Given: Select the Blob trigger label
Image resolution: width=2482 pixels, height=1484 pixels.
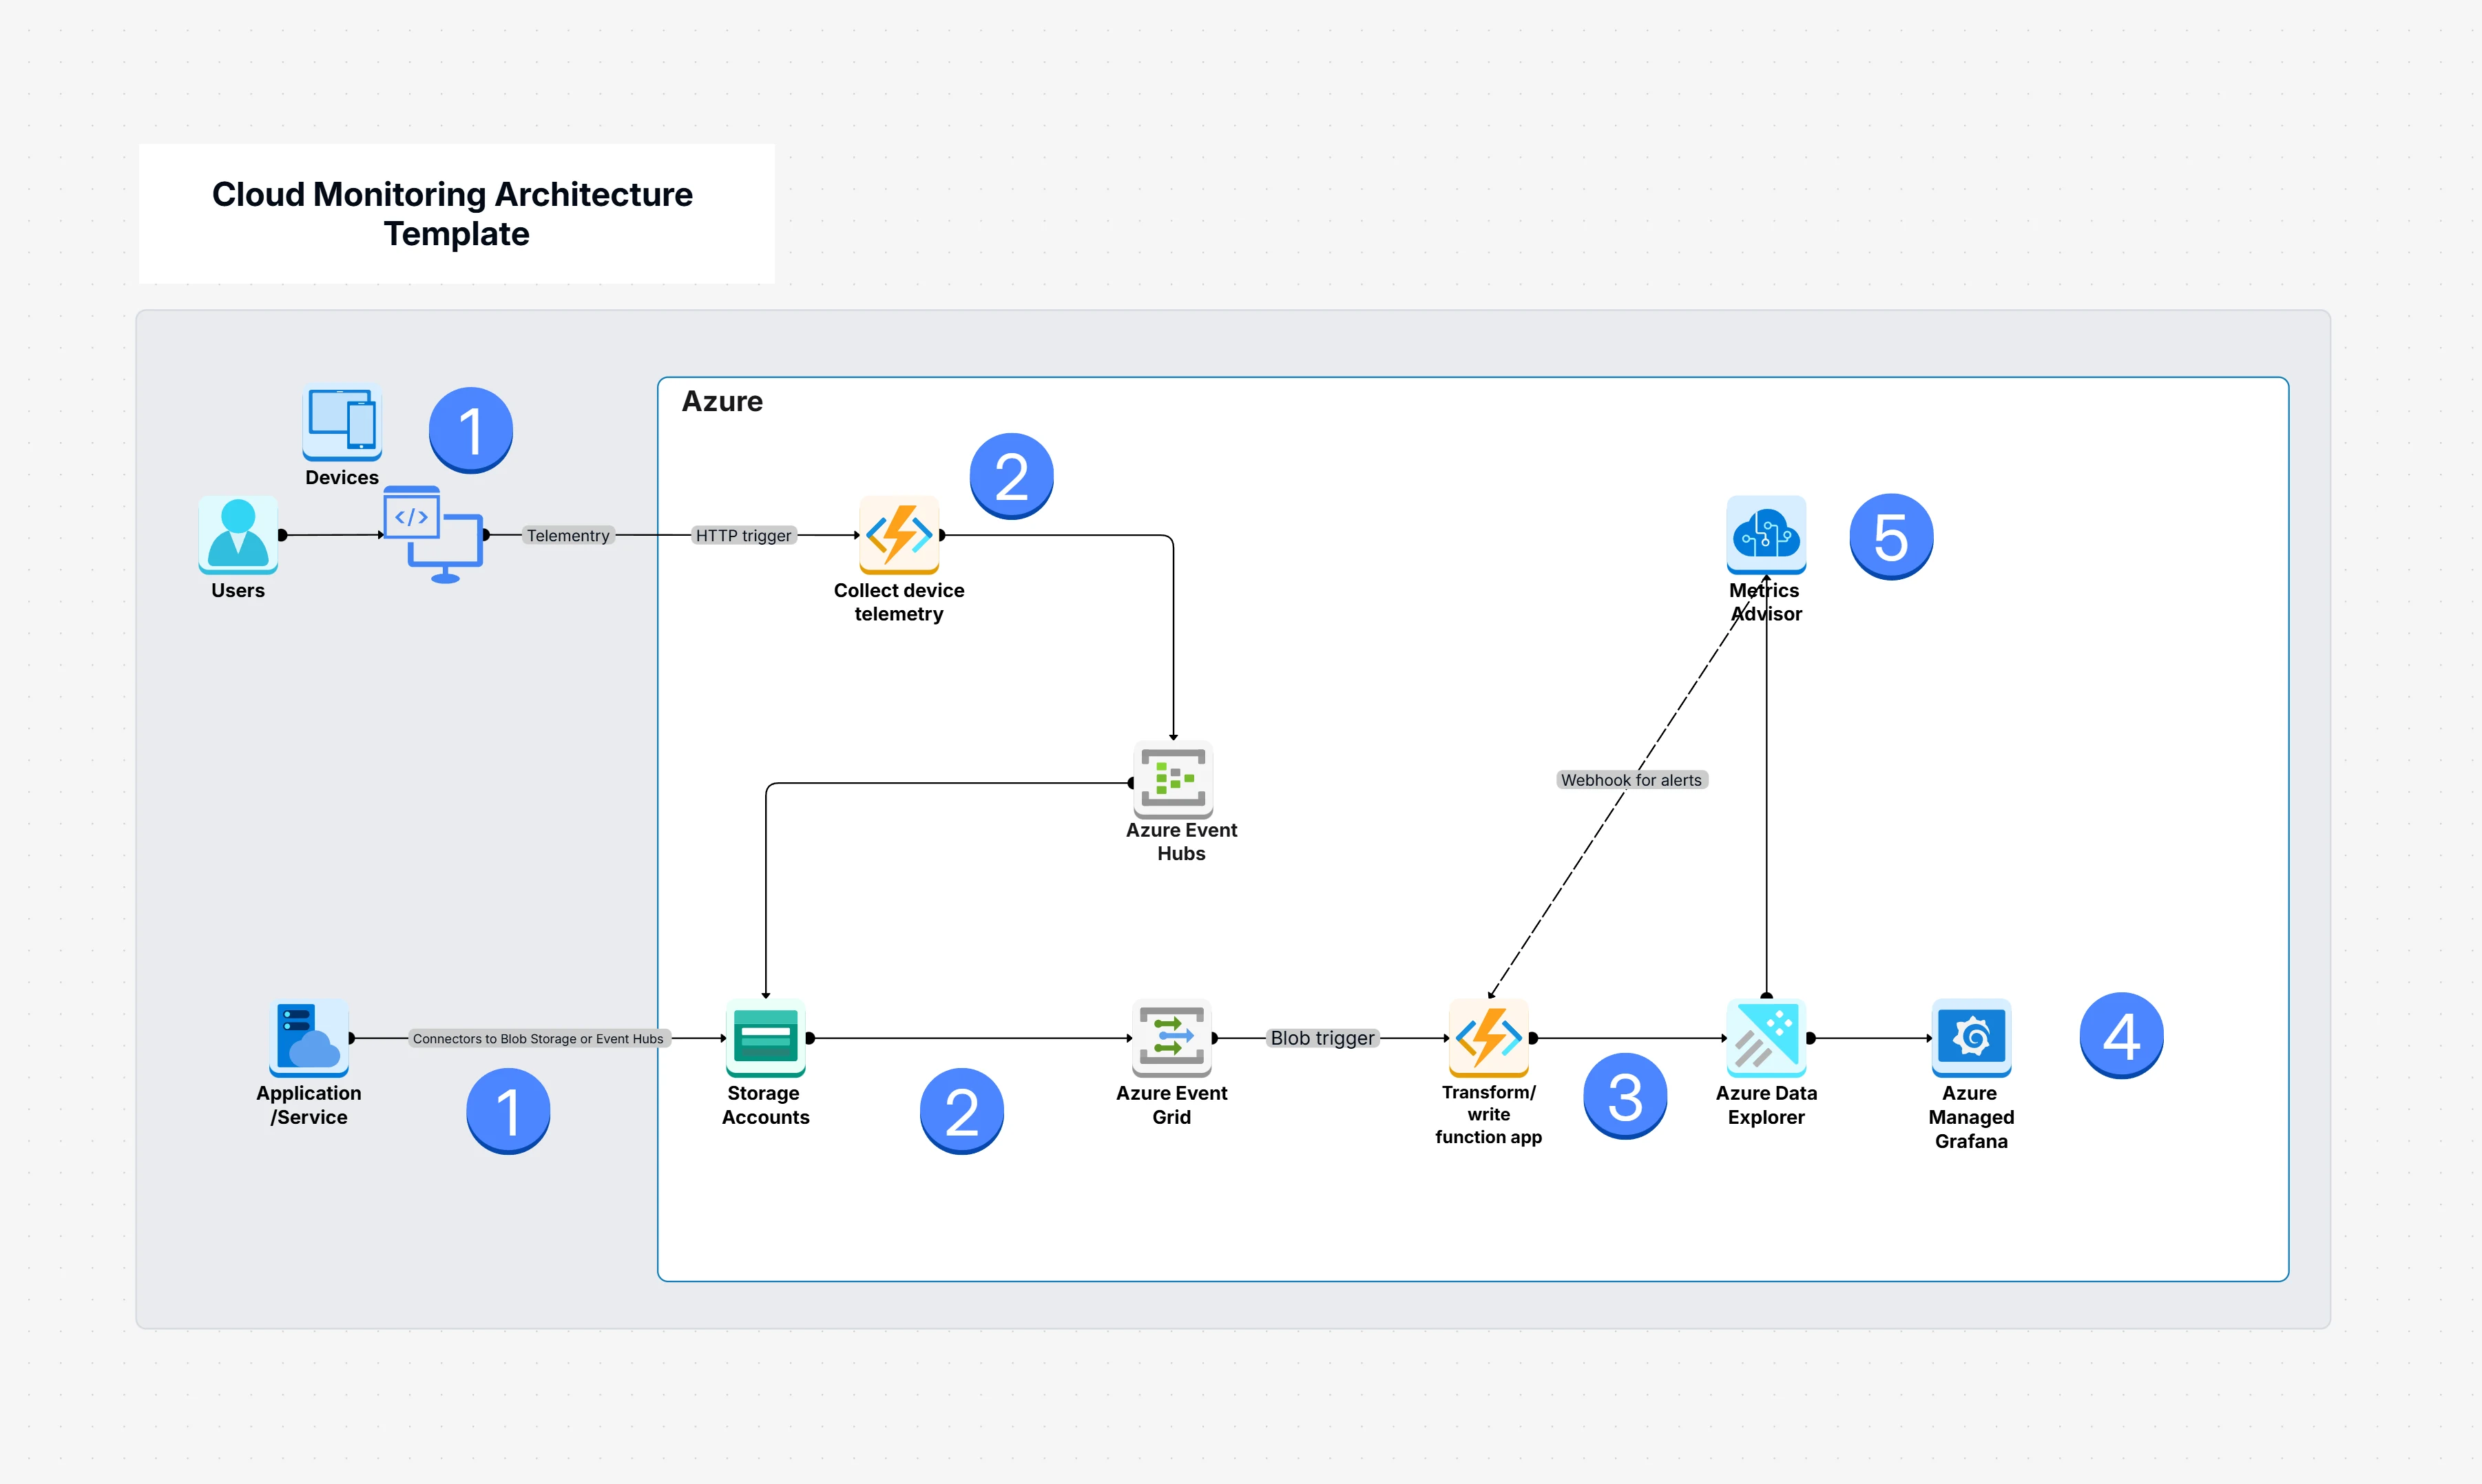Looking at the screenshot, I should [1322, 1038].
